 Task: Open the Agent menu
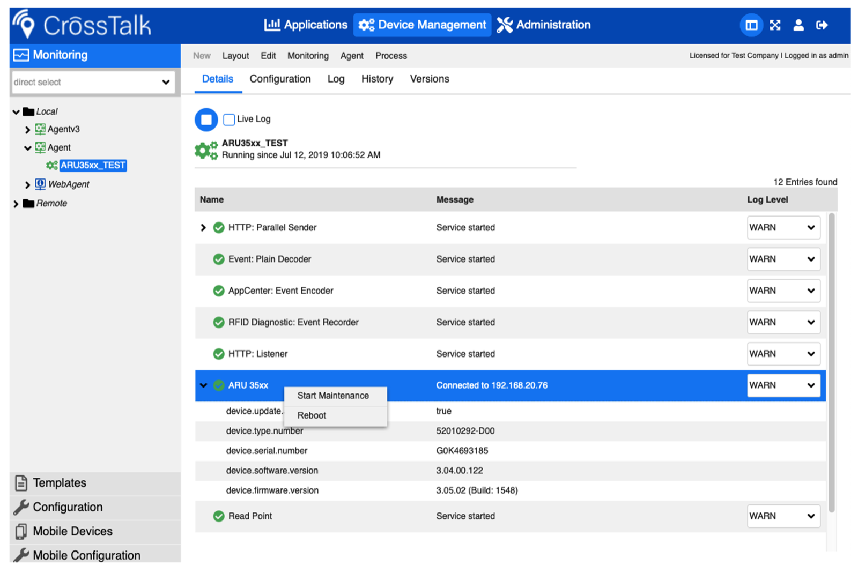coord(352,56)
